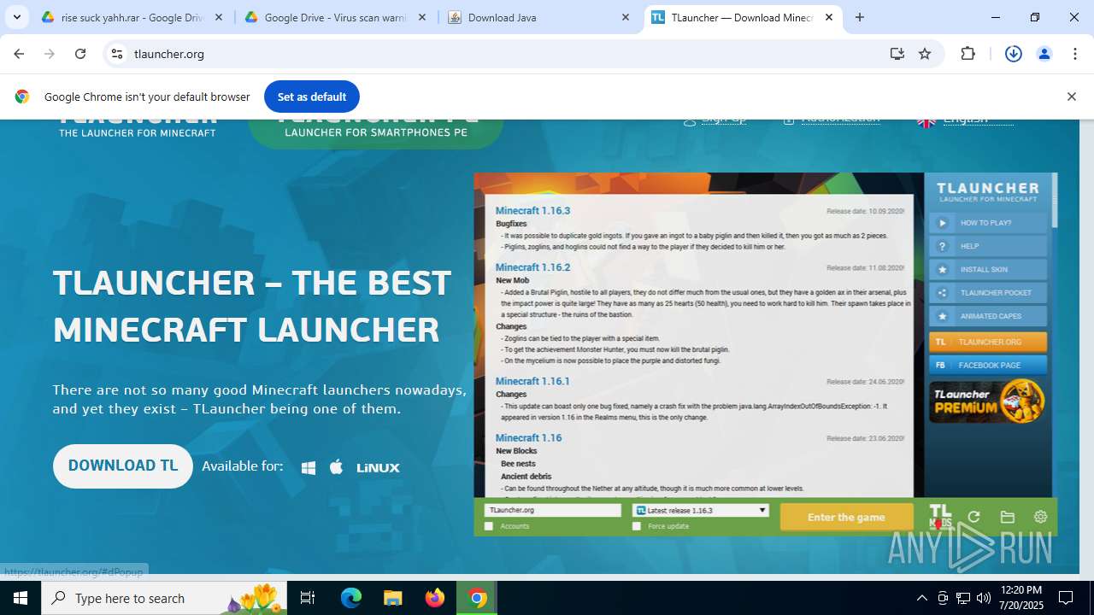Click the Minecraft 1.16.2 heading

click(x=532, y=267)
